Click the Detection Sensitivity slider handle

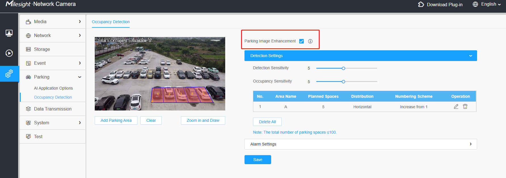[x=343, y=68]
